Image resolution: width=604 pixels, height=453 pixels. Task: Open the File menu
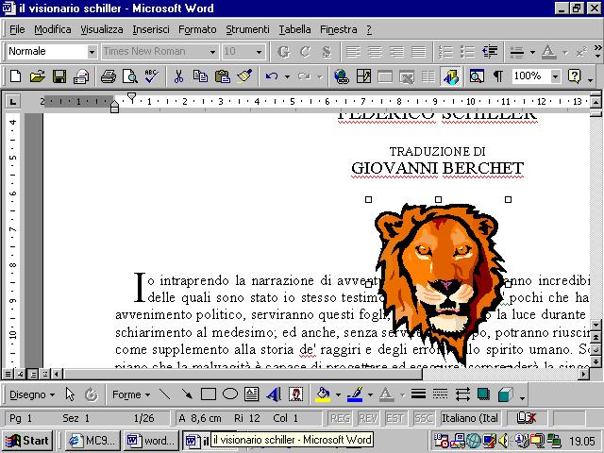17,29
